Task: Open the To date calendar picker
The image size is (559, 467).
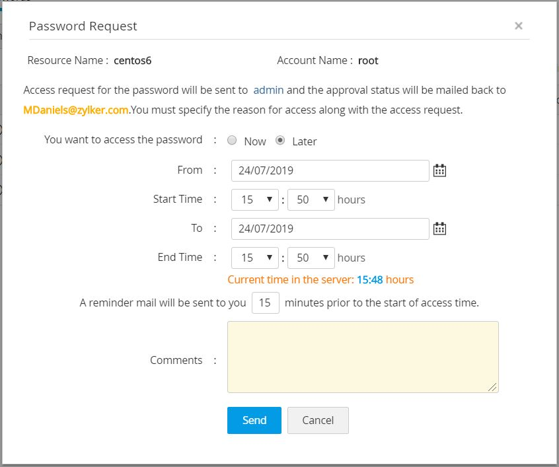Action: click(439, 229)
